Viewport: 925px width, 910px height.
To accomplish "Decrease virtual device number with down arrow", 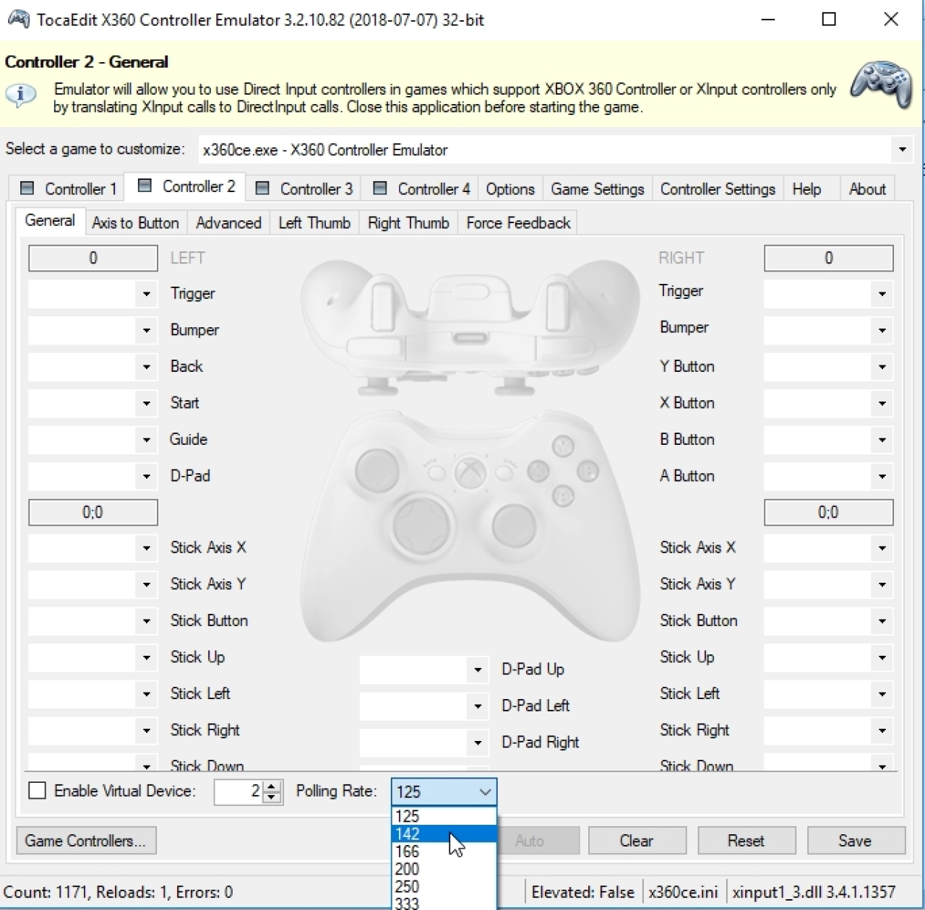I will (272, 797).
